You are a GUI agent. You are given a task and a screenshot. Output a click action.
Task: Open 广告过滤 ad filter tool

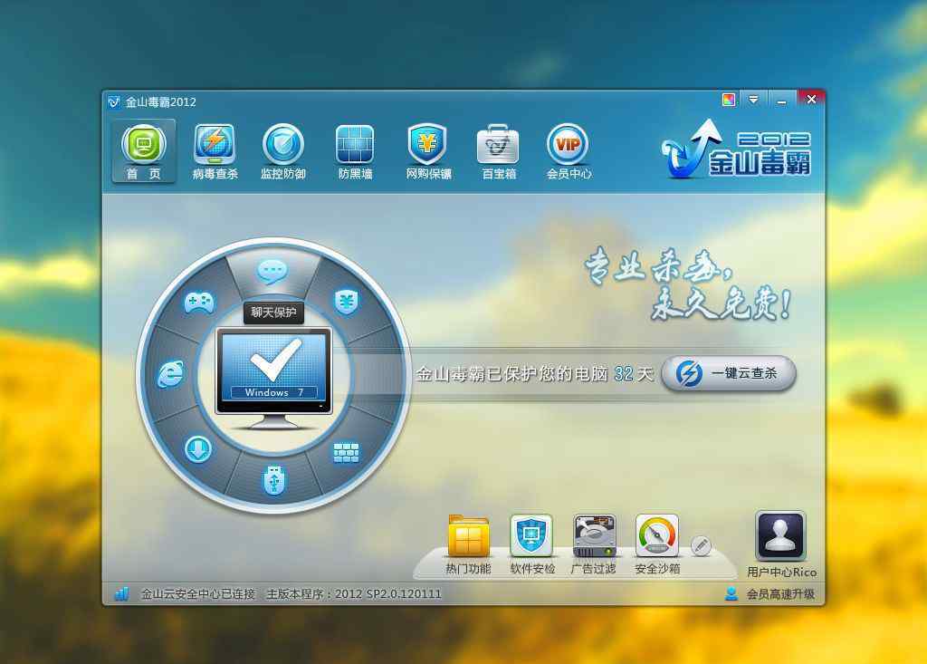tap(594, 544)
